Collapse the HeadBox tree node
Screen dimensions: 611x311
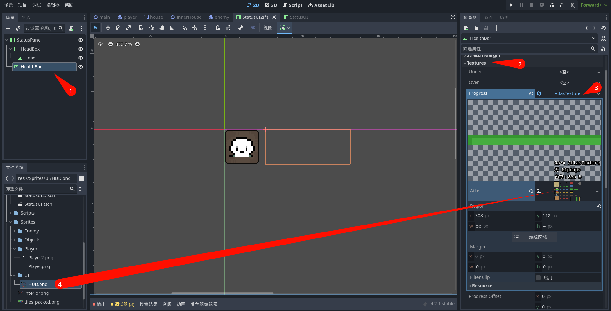[11, 49]
